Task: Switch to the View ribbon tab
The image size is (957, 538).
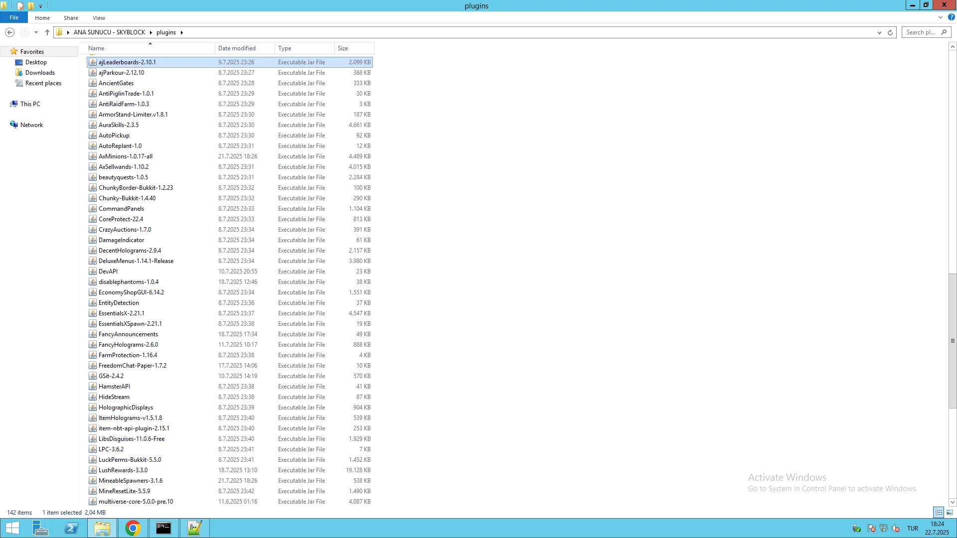Action: (x=99, y=18)
